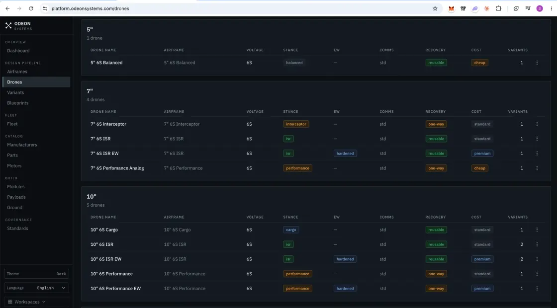Viewport: 557px width, 308px height.
Task: Open Dashboard in sidebar
Action: click(x=18, y=51)
